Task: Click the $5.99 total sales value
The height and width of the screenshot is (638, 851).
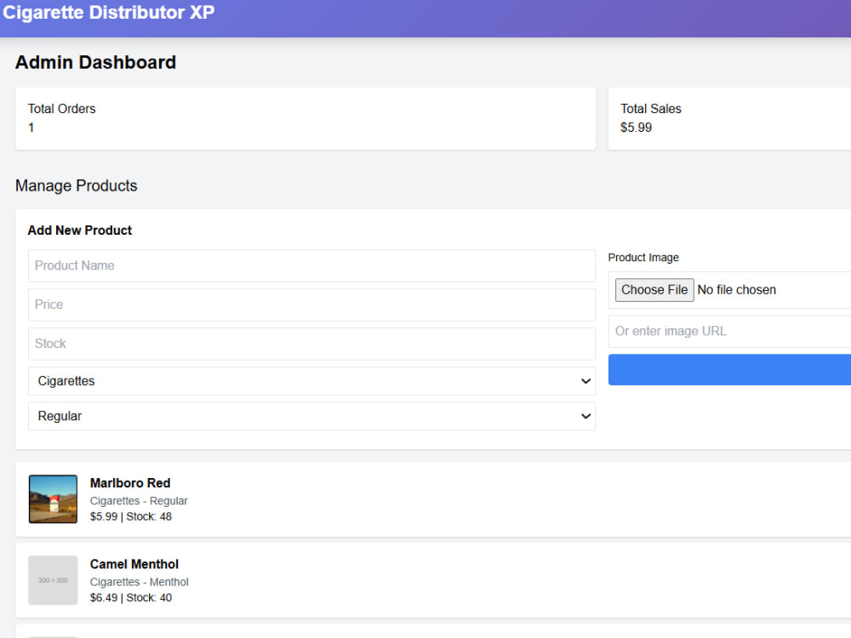Action: 636,128
